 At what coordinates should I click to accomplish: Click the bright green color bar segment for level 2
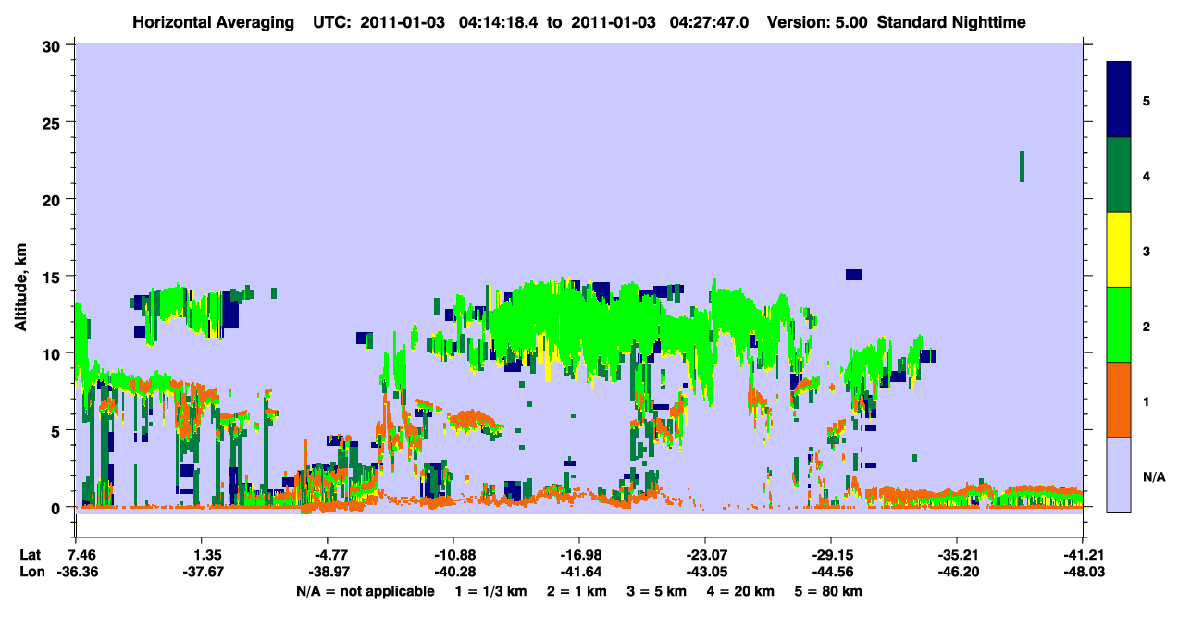point(1119,325)
